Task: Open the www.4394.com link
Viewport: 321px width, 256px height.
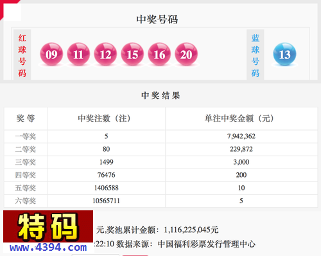Action: click(48, 248)
